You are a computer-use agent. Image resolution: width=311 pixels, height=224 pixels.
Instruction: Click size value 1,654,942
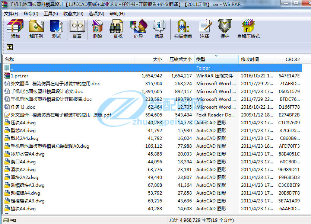152,76
